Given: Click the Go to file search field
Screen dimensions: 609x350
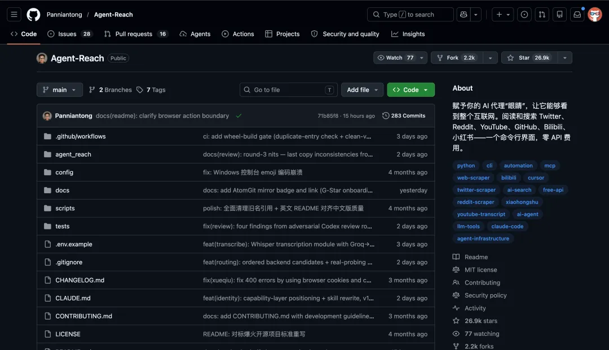Looking at the screenshot, I should pos(289,90).
